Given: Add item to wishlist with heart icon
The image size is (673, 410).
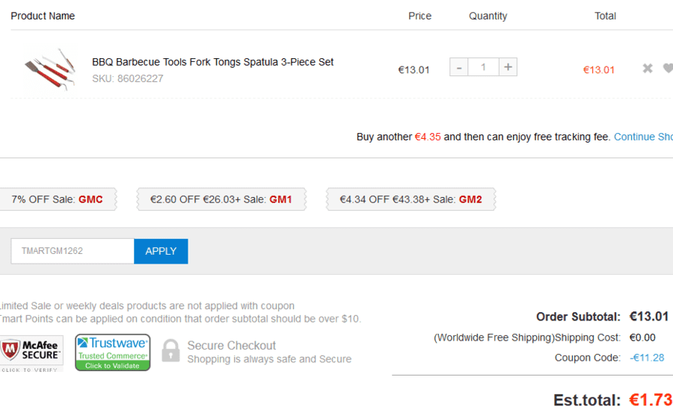Looking at the screenshot, I should tap(668, 68).
